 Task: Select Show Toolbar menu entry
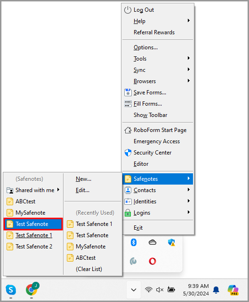(158, 115)
